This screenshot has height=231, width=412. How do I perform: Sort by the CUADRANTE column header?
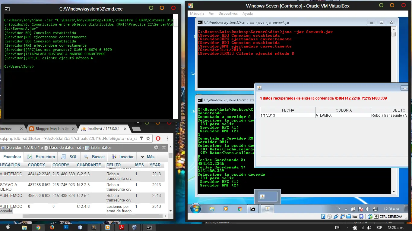89,165
